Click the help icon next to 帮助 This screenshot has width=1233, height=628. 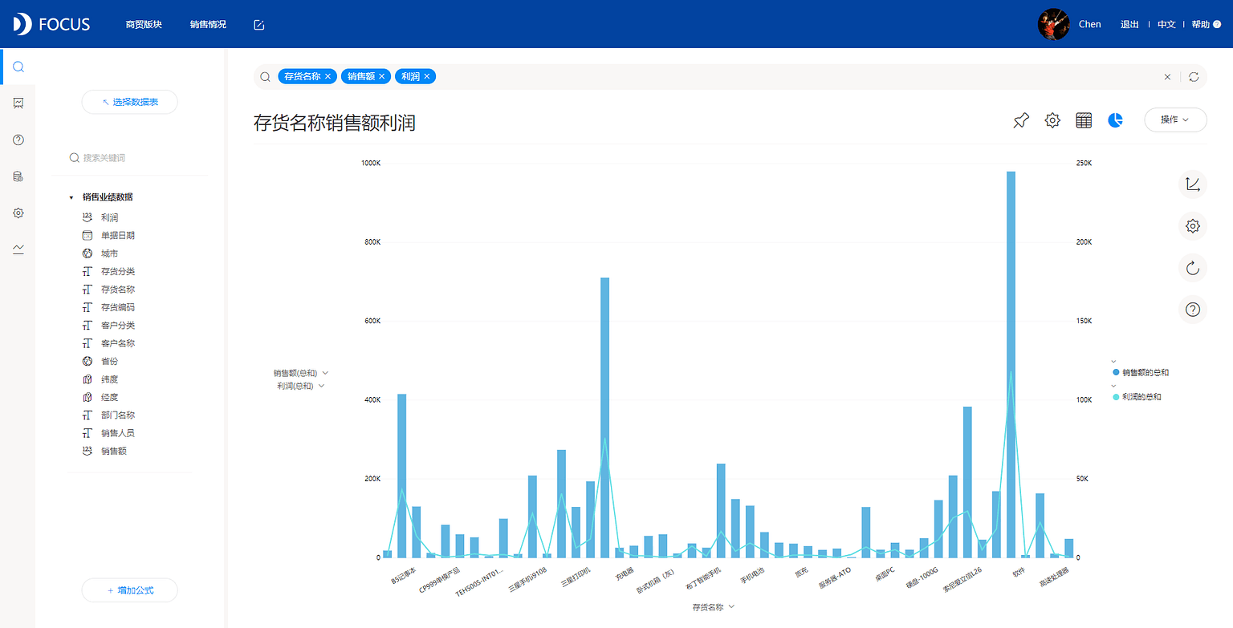1217,25
